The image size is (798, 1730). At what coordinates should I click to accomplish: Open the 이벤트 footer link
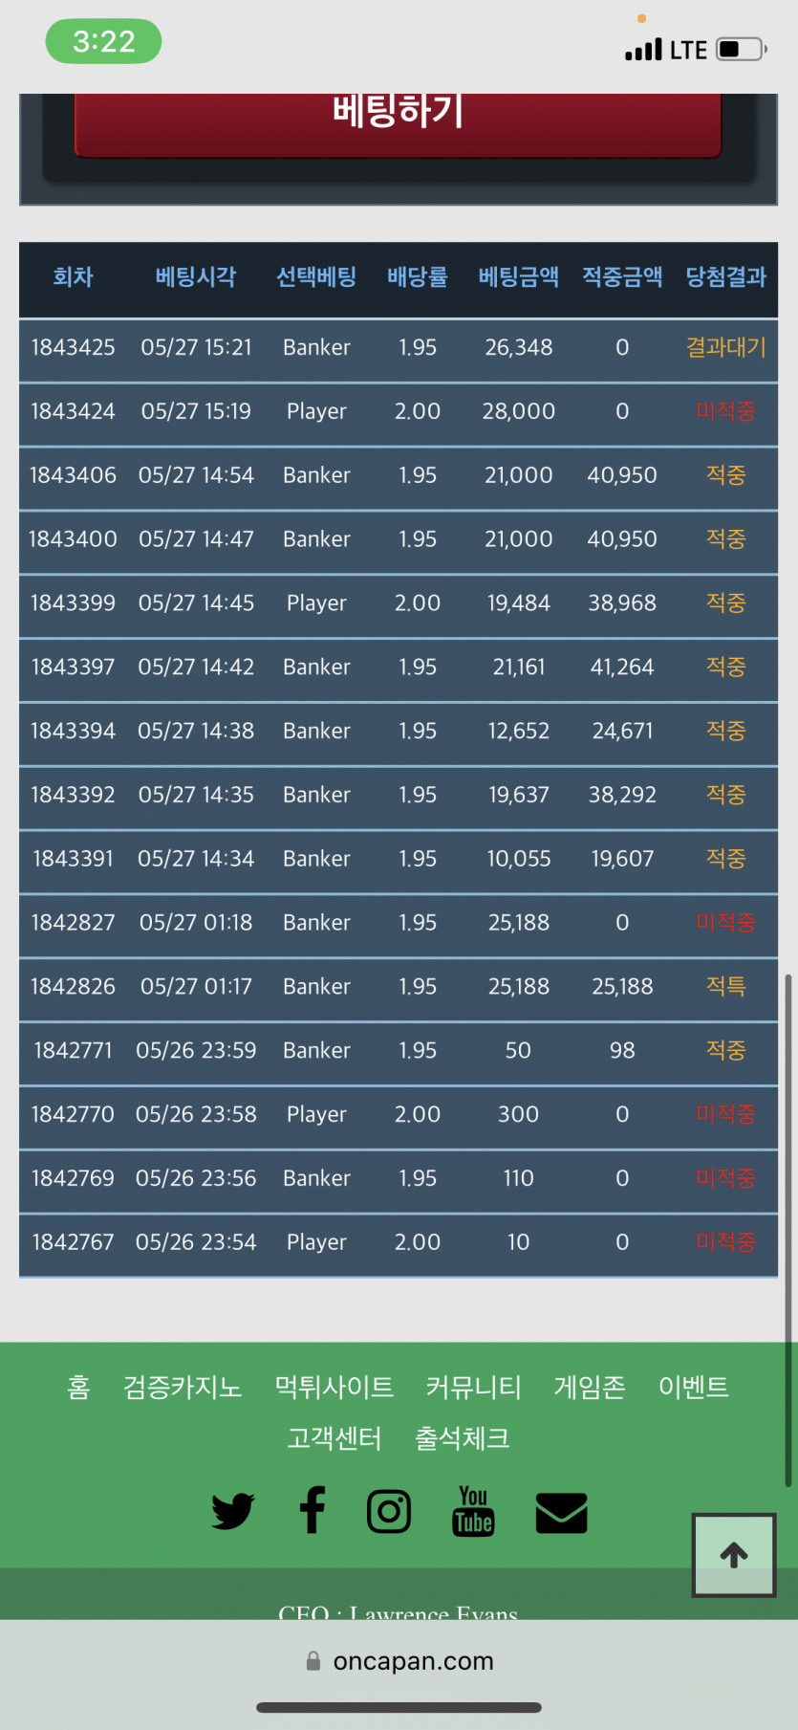[694, 1387]
